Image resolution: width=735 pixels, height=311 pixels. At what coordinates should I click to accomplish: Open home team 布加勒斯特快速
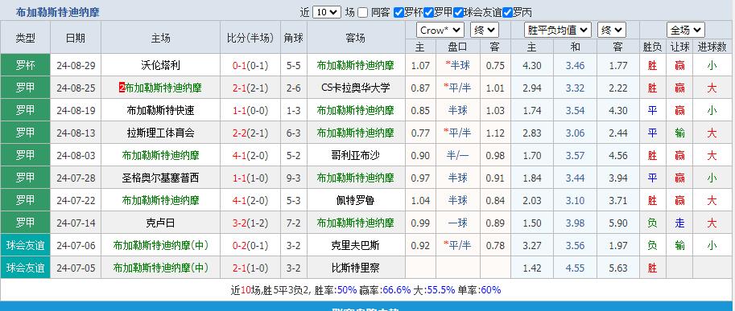[x=160, y=110]
